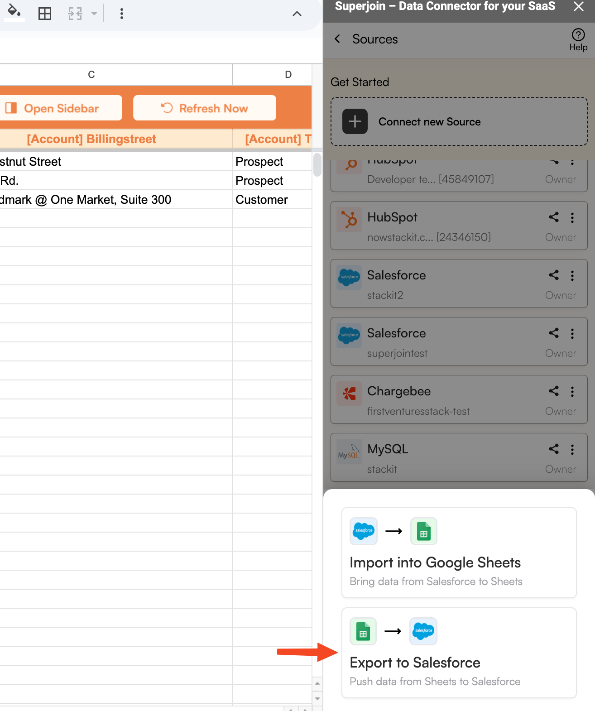Screen dimensions: 595x711
Task: Click Google Sheets icon in Import card
Action: pyautogui.click(x=424, y=531)
